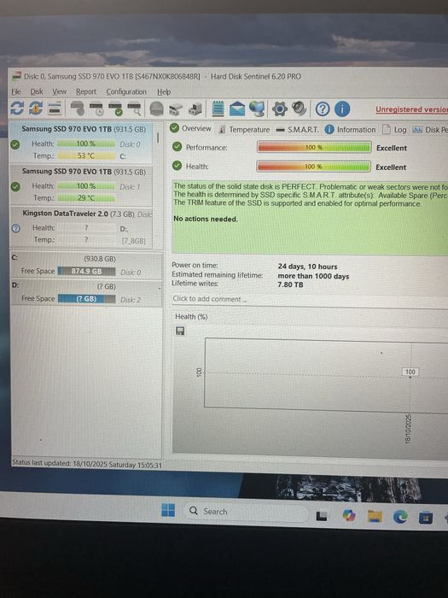This screenshot has width=448, height=598.
Task: Click the 'Click to add comment' field
Action: tap(309, 299)
